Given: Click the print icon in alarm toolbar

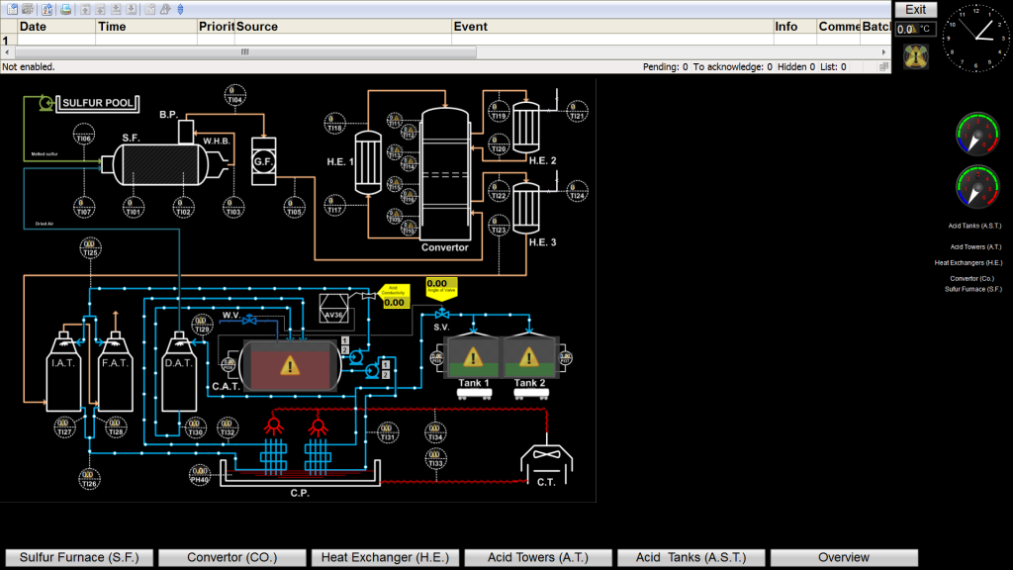Looking at the screenshot, I should click(x=66, y=9).
